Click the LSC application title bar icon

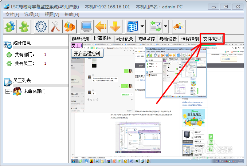point(7,7)
